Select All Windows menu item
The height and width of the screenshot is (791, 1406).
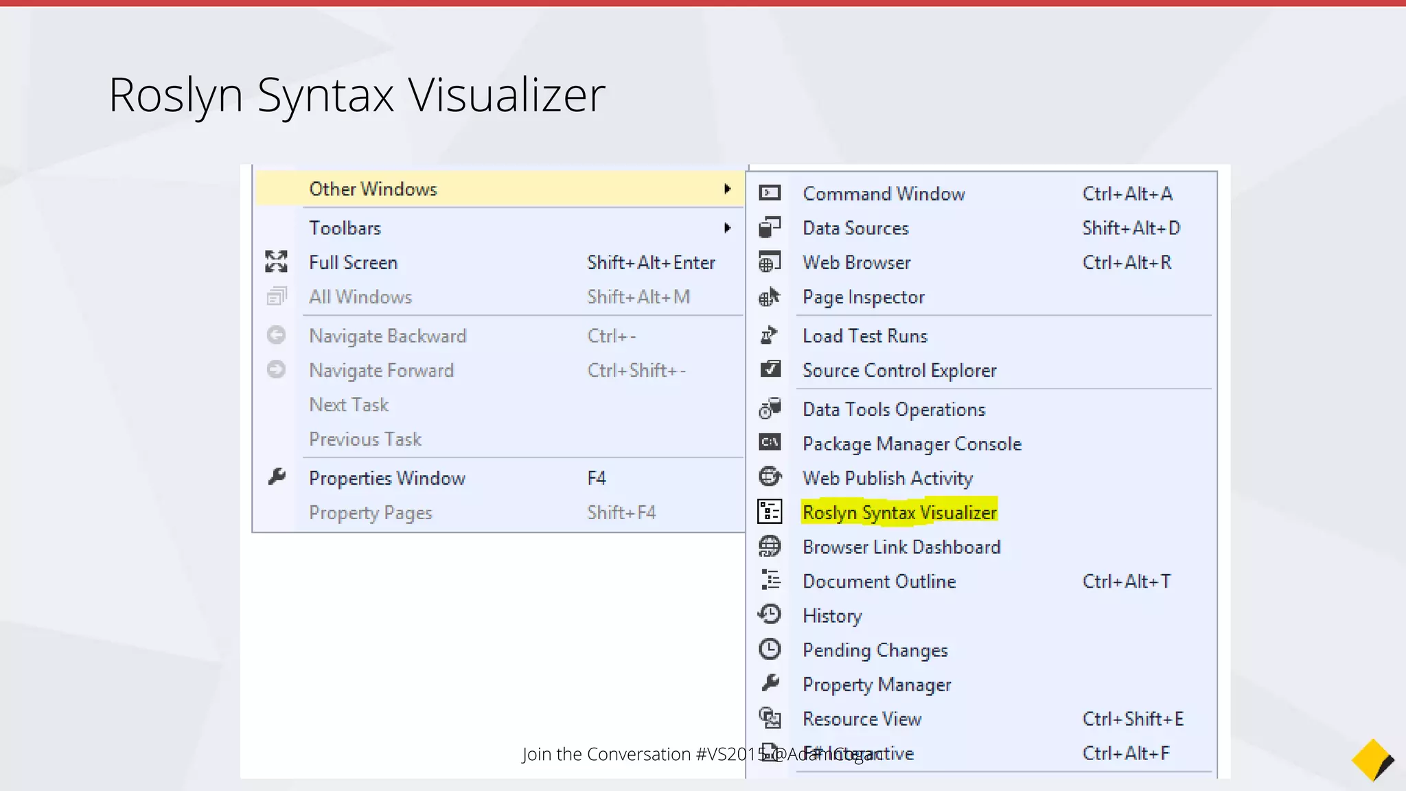coord(500,297)
